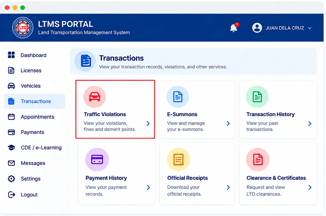Click the Appointments calendar icon
The width and height of the screenshot is (326, 216).
click(x=11, y=117)
